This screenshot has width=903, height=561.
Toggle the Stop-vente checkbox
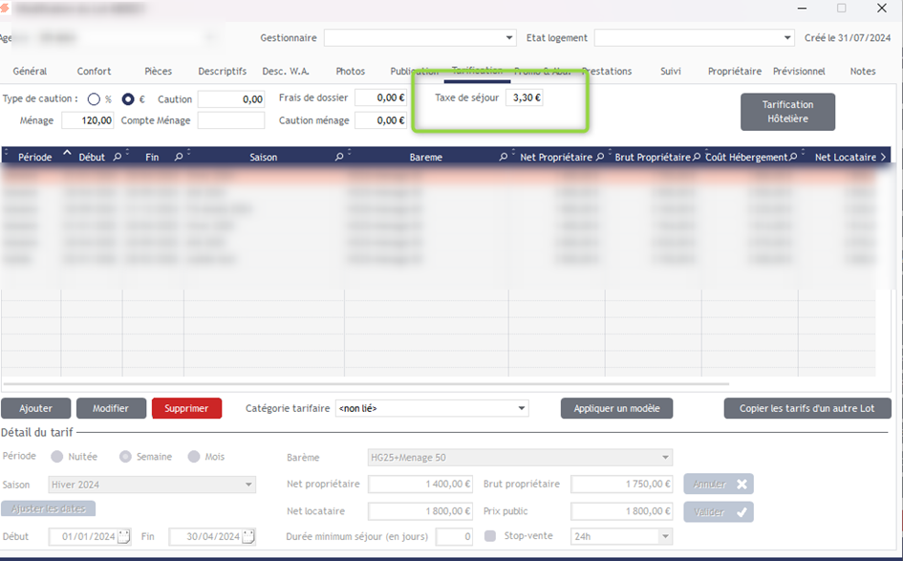click(490, 536)
